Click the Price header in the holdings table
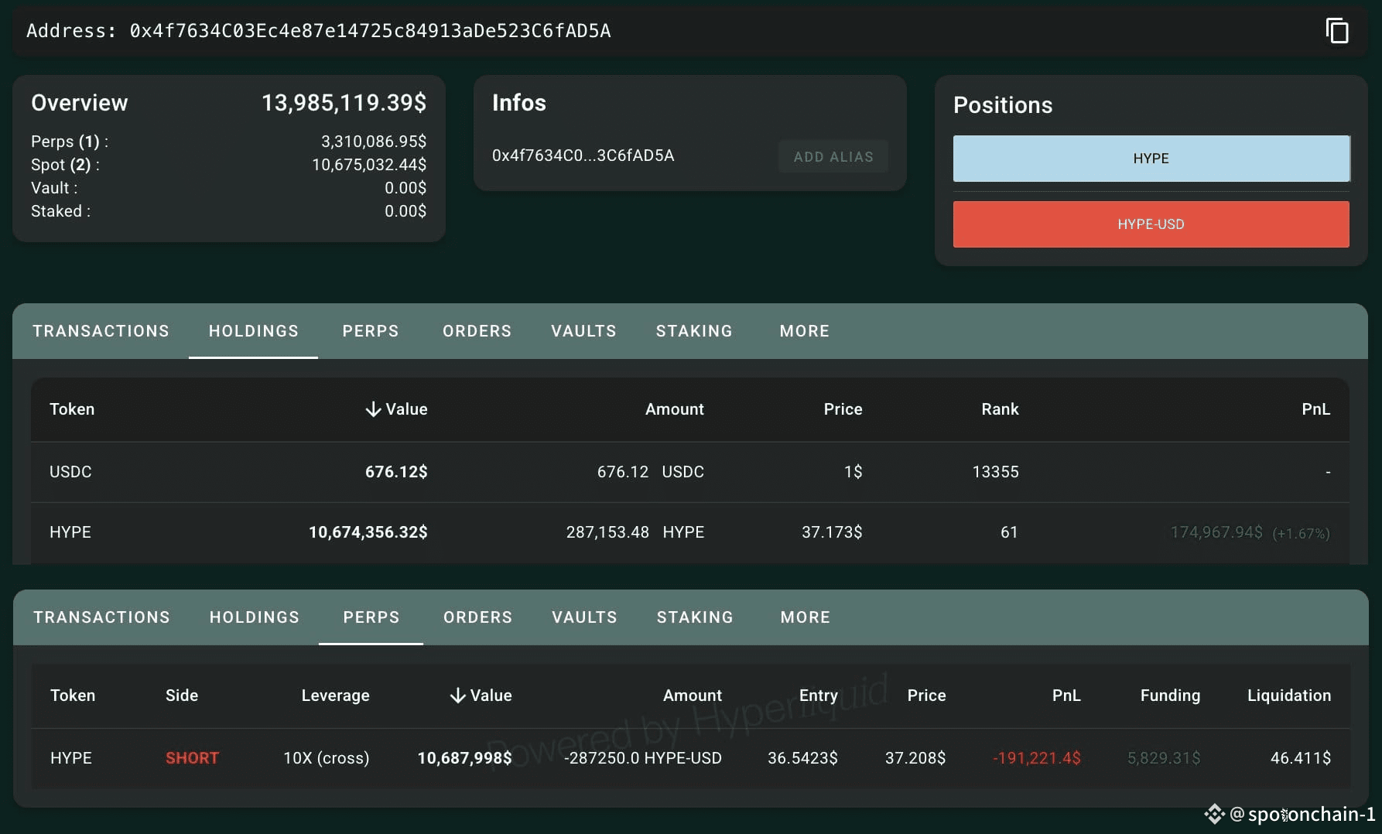The image size is (1382, 834). (x=843, y=409)
